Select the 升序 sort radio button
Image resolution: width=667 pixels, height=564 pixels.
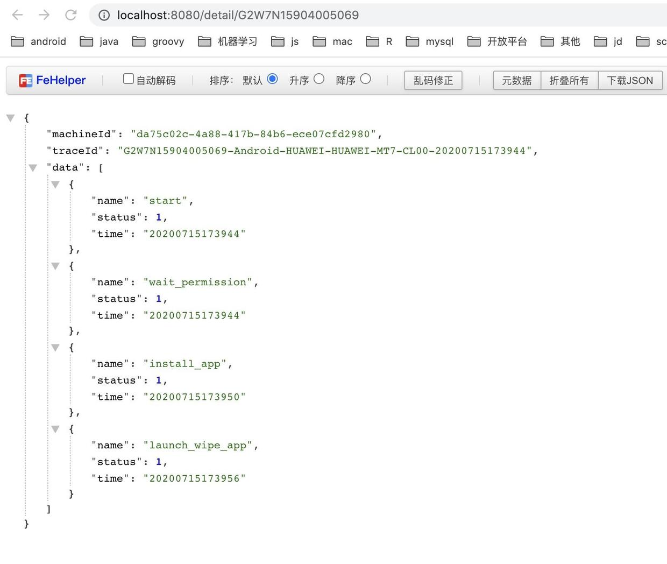[x=319, y=79]
